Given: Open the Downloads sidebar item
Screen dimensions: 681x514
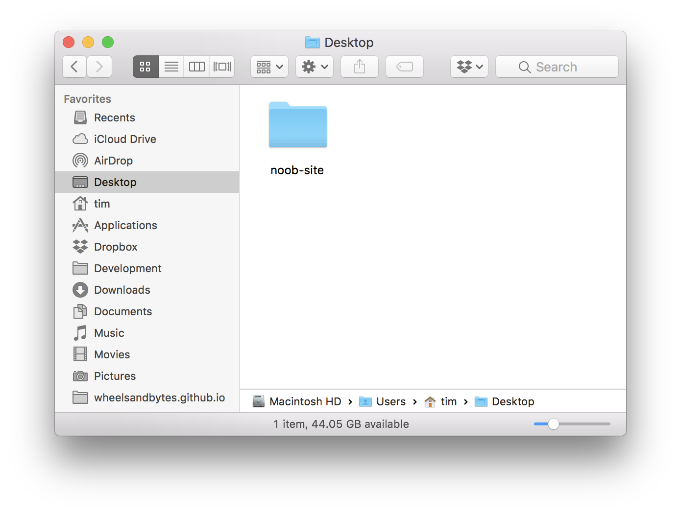Looking at the screenshot, I should click(122, 290).
